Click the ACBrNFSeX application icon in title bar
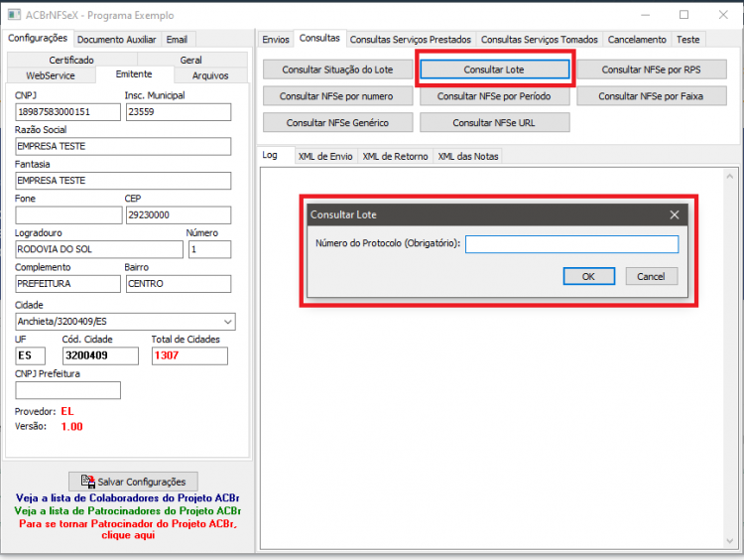 pos(14,15)
